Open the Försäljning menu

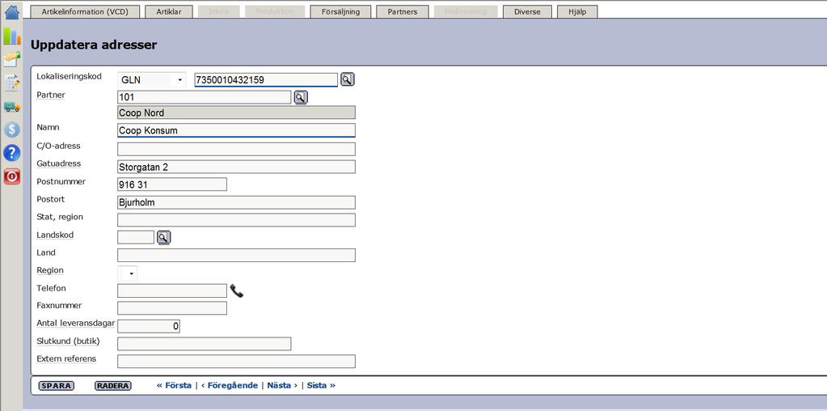tap(340, 11)
